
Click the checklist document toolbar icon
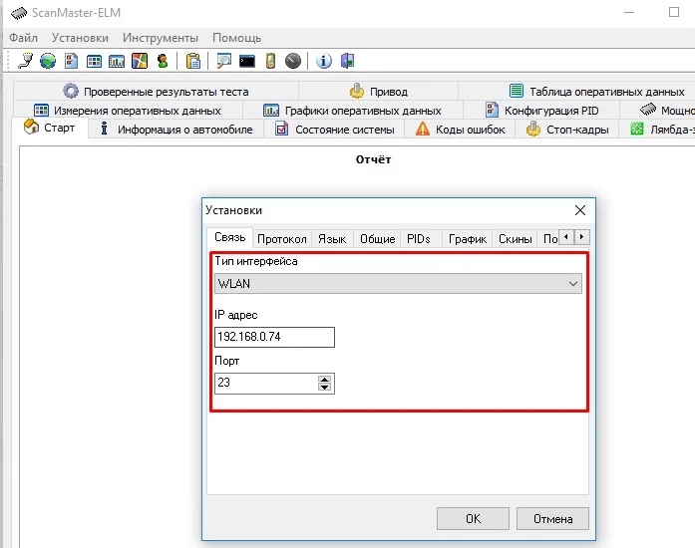coord(71,61)
